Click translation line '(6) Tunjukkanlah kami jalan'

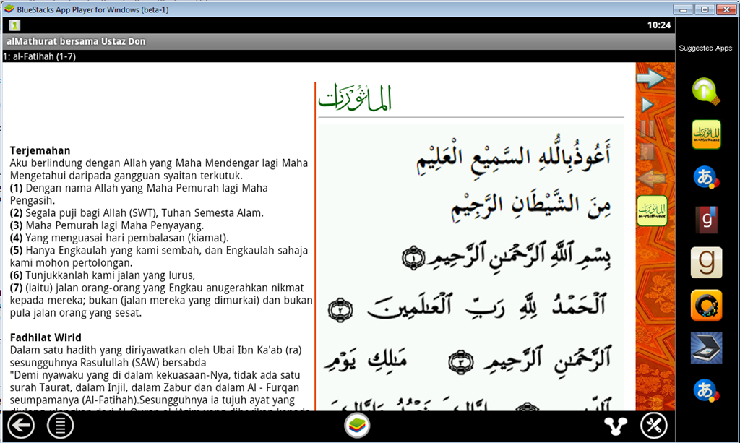103,275
